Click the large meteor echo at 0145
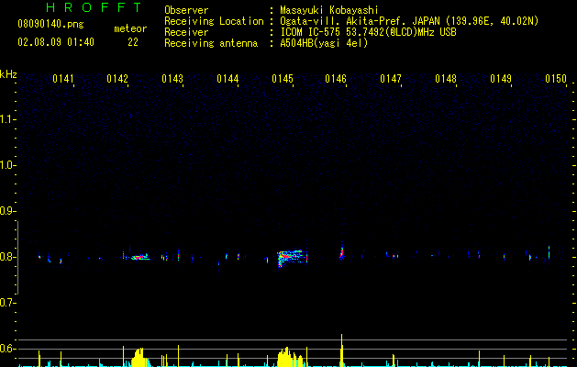 pos(292,257)
